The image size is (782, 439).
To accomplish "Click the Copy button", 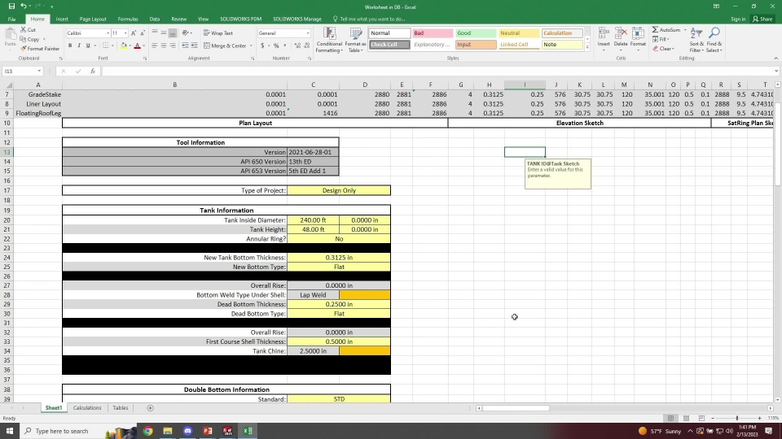I will point(30,39).
